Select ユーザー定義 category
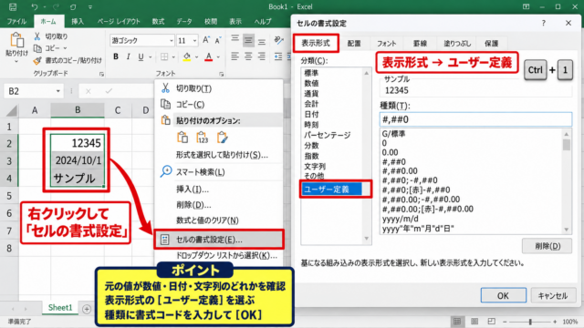Viewport: 584px width, 328px height. click(331, 190)
